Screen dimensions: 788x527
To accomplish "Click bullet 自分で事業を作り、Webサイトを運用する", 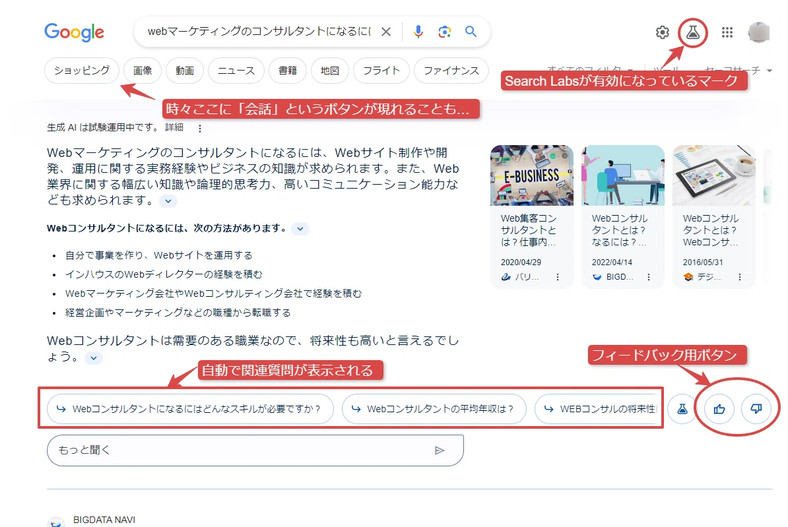I will pos(159,255).
